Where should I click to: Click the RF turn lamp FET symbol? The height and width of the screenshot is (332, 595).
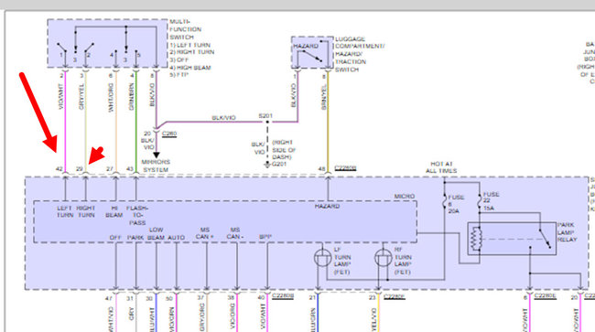383,259
